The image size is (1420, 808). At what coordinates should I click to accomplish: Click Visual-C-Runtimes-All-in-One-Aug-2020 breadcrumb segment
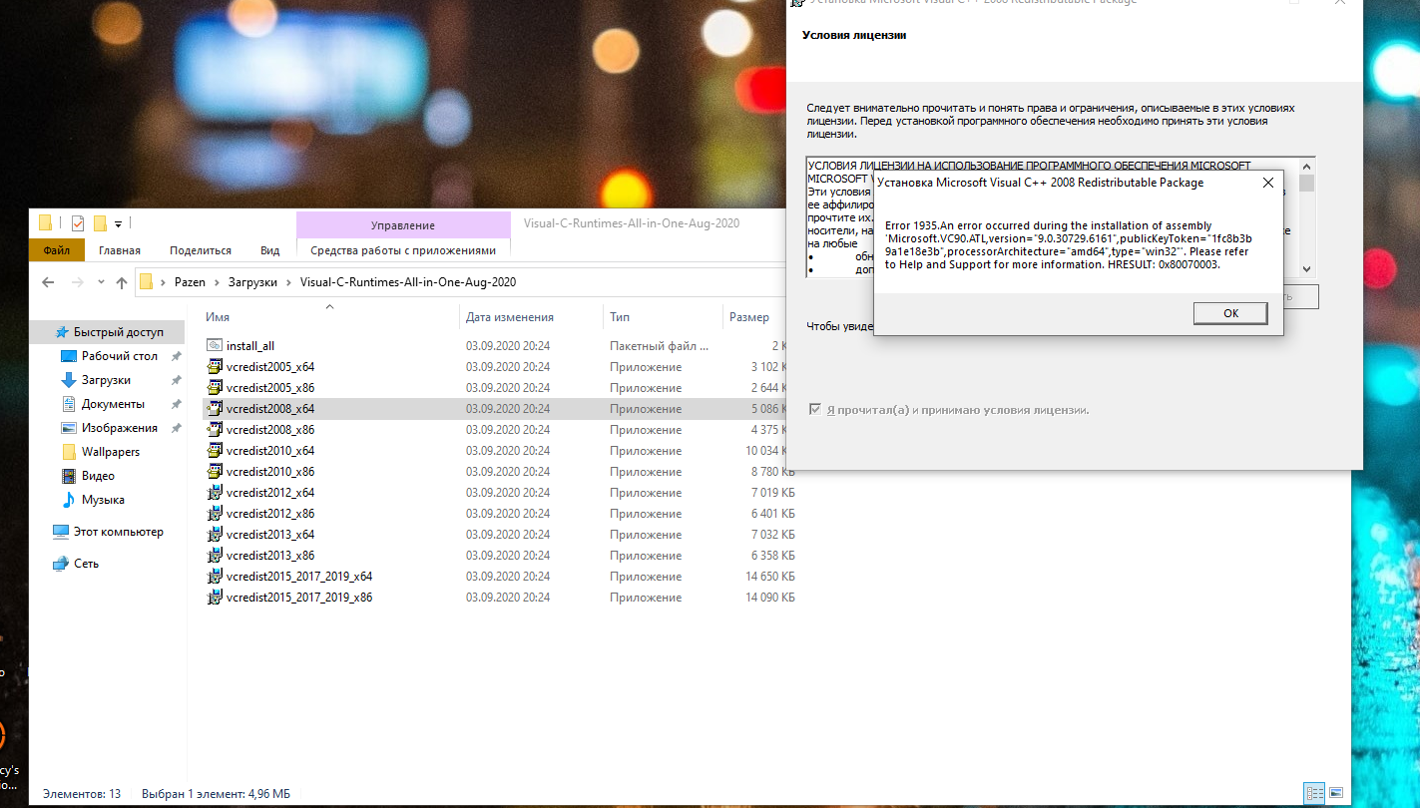[x=408, y=282]
